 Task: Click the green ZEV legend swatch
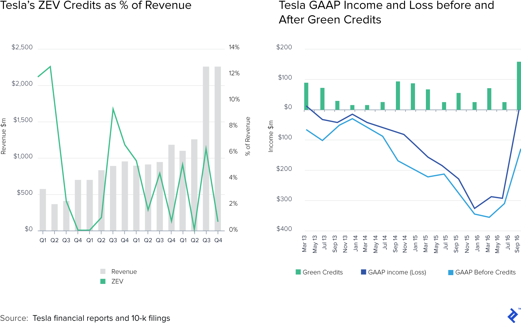[103, 281]
